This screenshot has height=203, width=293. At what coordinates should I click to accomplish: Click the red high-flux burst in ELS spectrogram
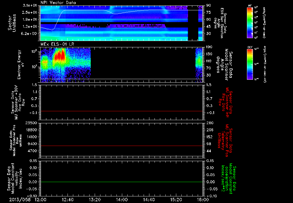click(60, 55)
